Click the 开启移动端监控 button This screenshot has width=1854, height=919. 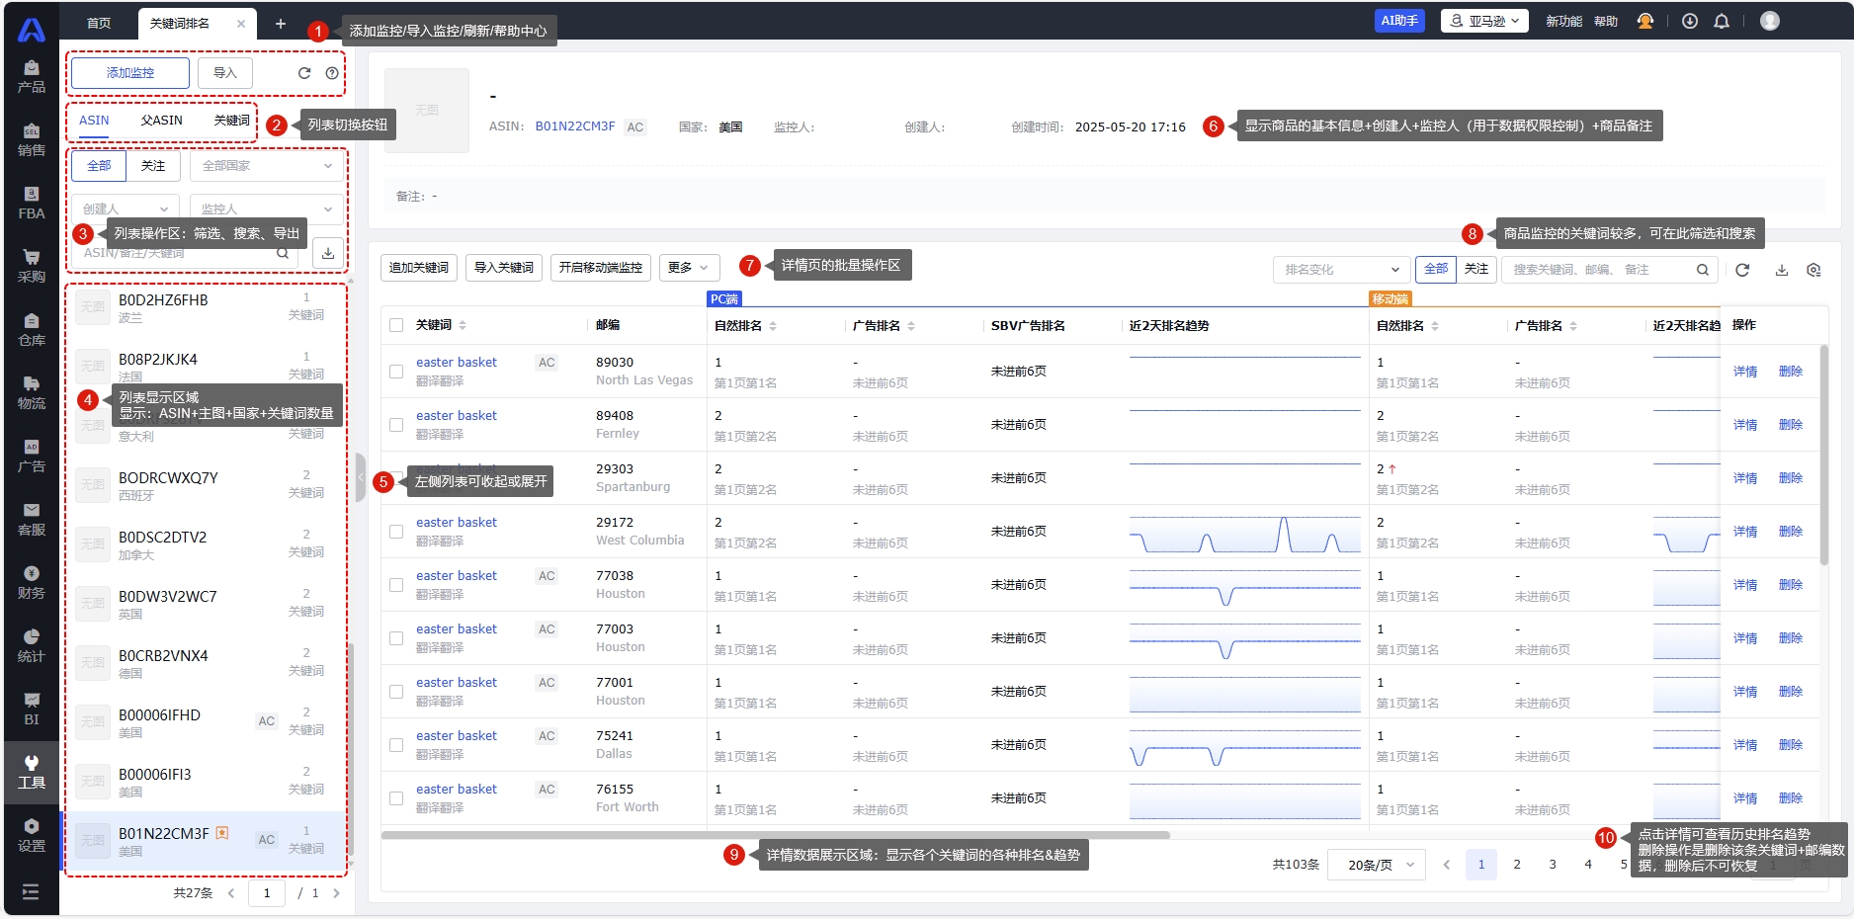click(x=601, y=268)
